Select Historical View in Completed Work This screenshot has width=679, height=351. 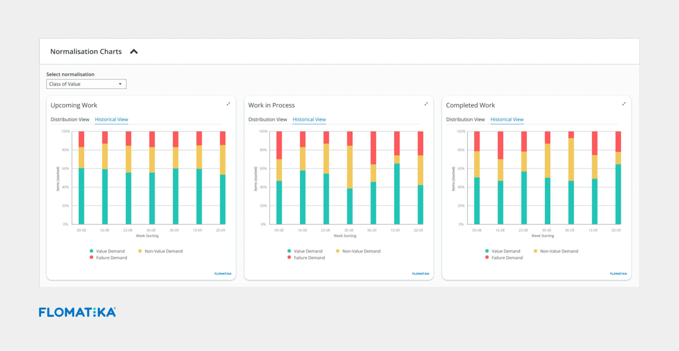[507, 119]
